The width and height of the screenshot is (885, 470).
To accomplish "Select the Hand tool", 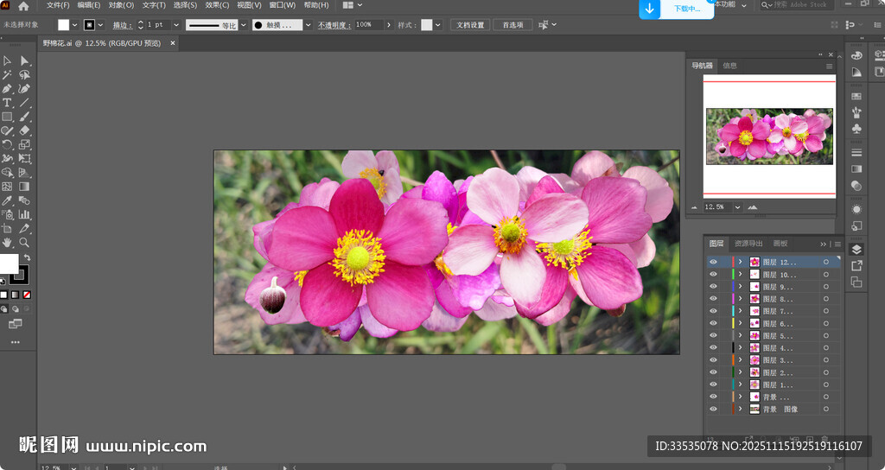I will coord(7,243).
